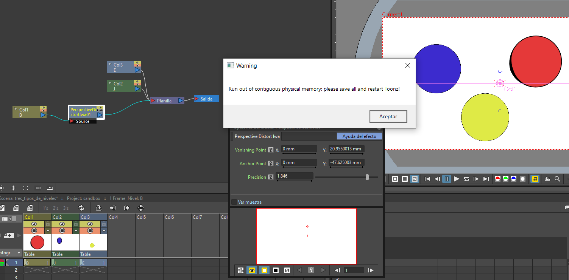The image size is (569, 280).
Task: Toggle the red channel filter
Action: (x=497, y=179)
